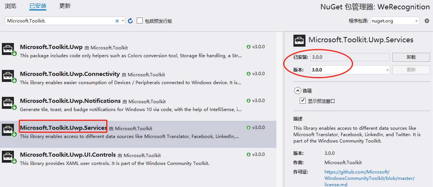This screenshot has height=187, width=433.
Task: Click the Microsoft.Toolkit.Uwp package icon
Action: [x=9, y=49]
